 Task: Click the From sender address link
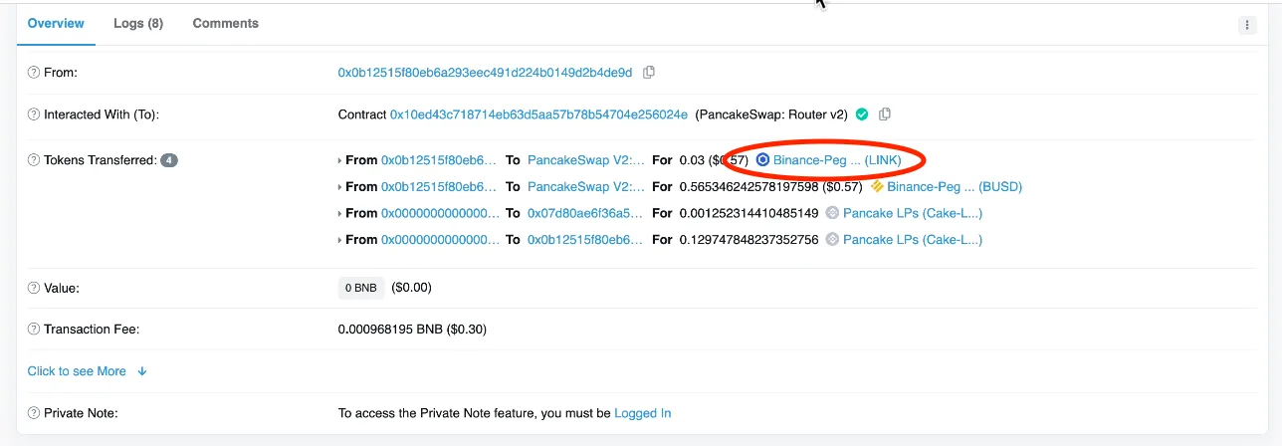tap(485, 73)
